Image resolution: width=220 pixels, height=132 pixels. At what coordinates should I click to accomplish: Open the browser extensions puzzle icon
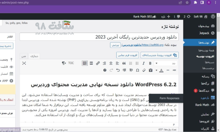tap(195, 3)
